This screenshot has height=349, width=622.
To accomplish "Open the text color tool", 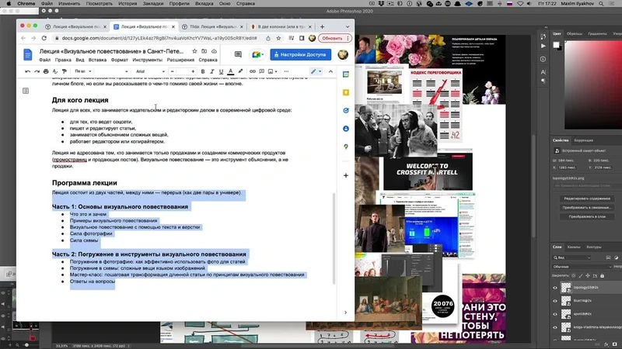I will tap(230, 71).
